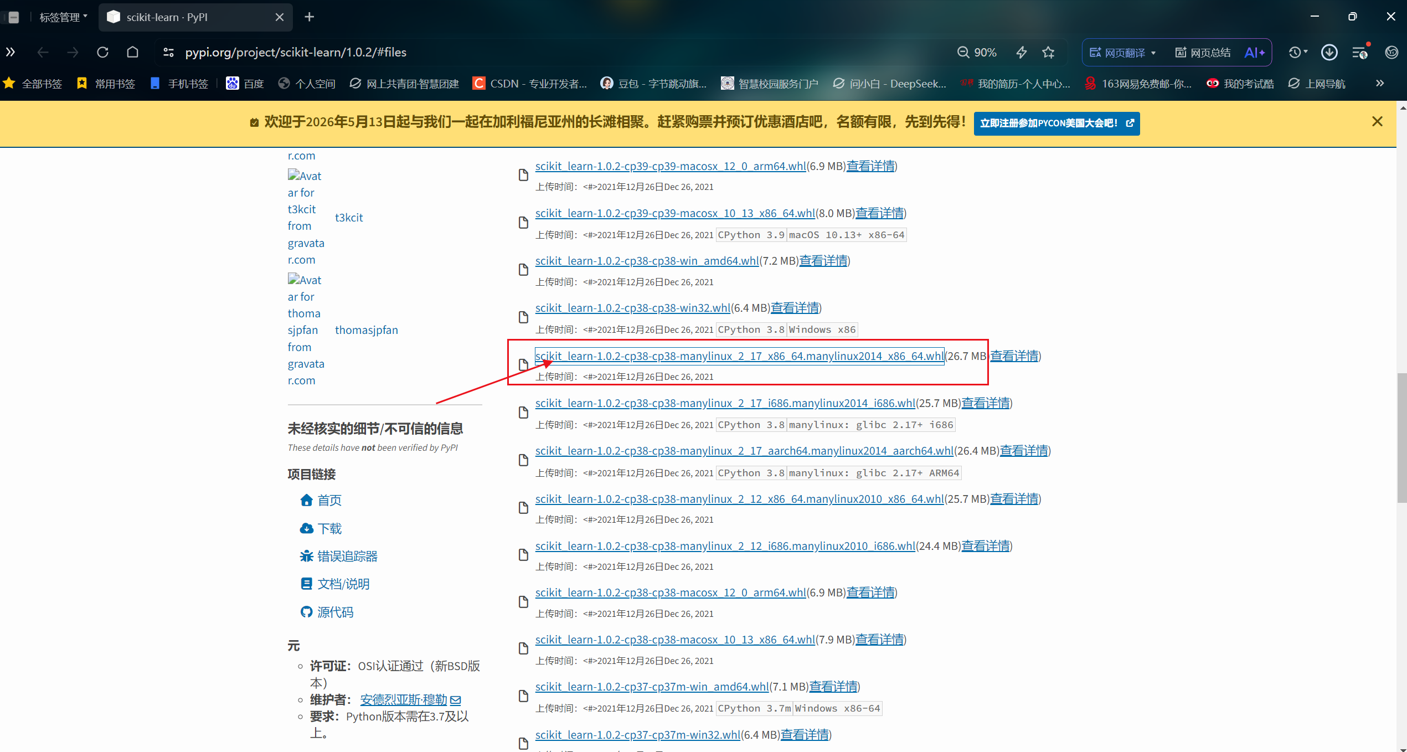Open the AI+ assistant icon
The height and width of the screenshot is (752, 1407).
[x=1254, y=52]
